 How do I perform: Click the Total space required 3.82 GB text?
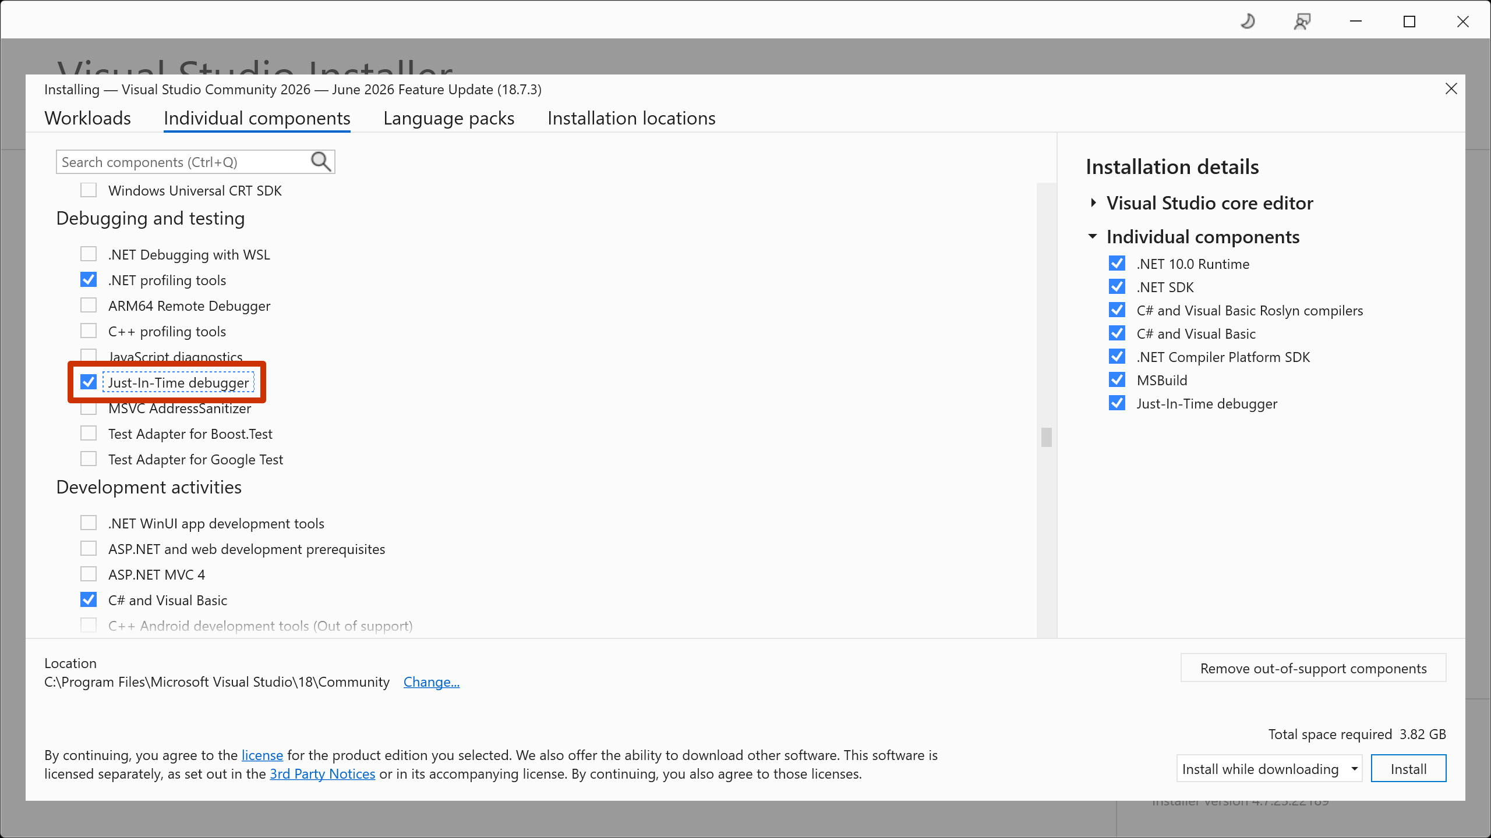tap(1357, 734)
